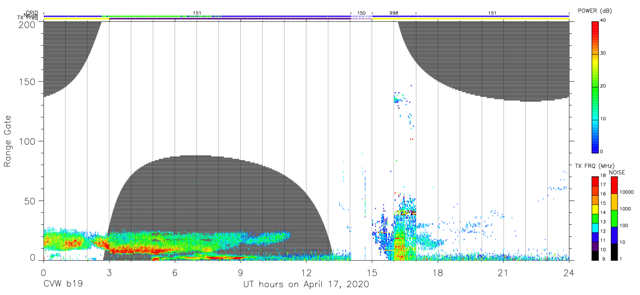Click the 'NOISE' legend title
Viewport: 640px width, 295px height.
pyautogui.click(x=617, y=172)
